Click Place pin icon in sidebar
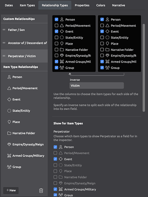This screenshot has height=197, width=148. tap(9, 122)
